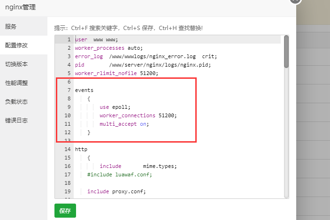This screenshot has width=330, height=220.
Task: Click the 'events' block keyword
Action: click(x=84, y=90)
